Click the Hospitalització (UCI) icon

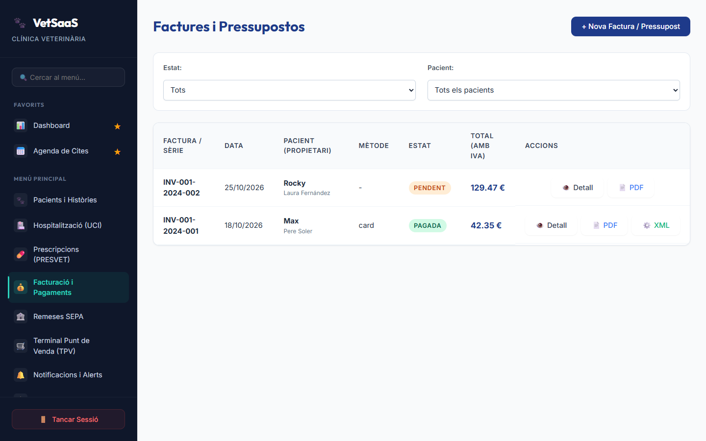(21, 225)
